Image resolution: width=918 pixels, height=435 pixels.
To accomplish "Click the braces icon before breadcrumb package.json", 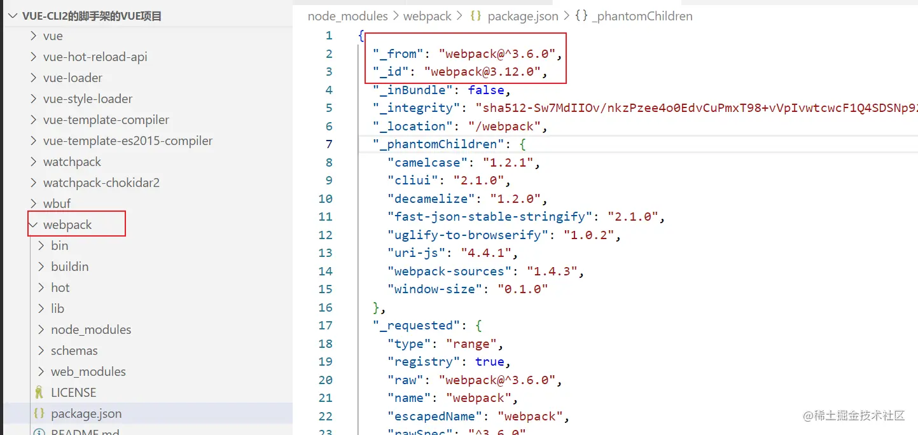I will [x=475, y=16].
